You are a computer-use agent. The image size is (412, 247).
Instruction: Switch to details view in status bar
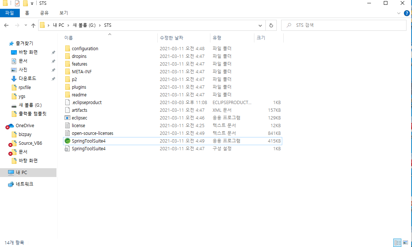(397, 243)
